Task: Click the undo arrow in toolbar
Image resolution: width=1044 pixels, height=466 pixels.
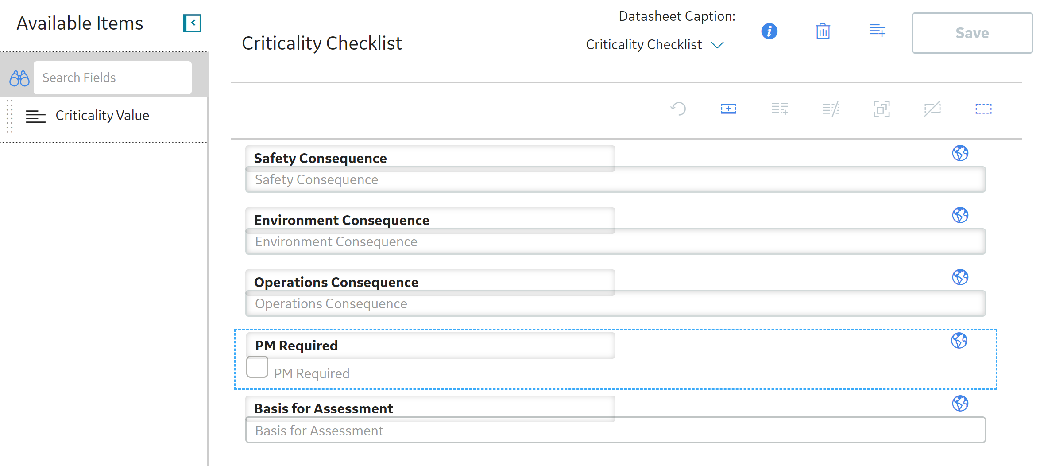Action: tap(678, 109)
